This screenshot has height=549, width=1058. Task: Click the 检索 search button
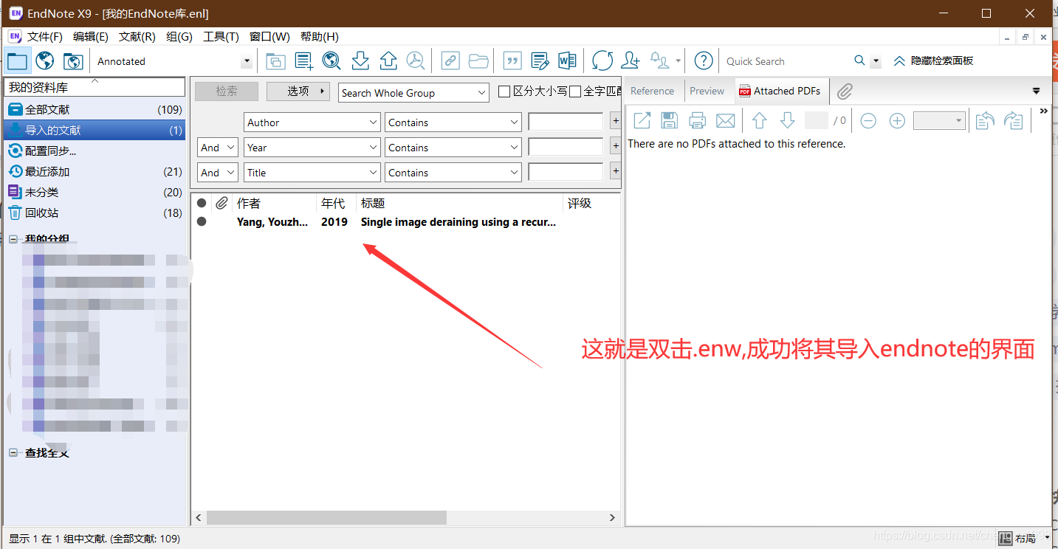[x=227, y=91]
